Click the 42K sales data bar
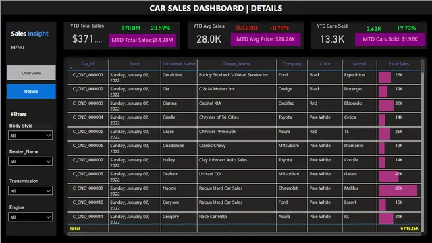432x243 pixels. pyautogui.click(x=389, y=176)
